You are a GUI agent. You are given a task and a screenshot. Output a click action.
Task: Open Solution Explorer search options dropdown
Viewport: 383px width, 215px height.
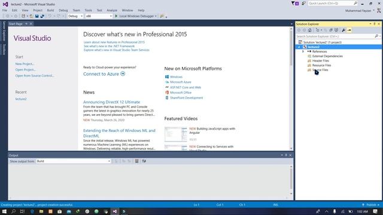[x=380, y=36]
